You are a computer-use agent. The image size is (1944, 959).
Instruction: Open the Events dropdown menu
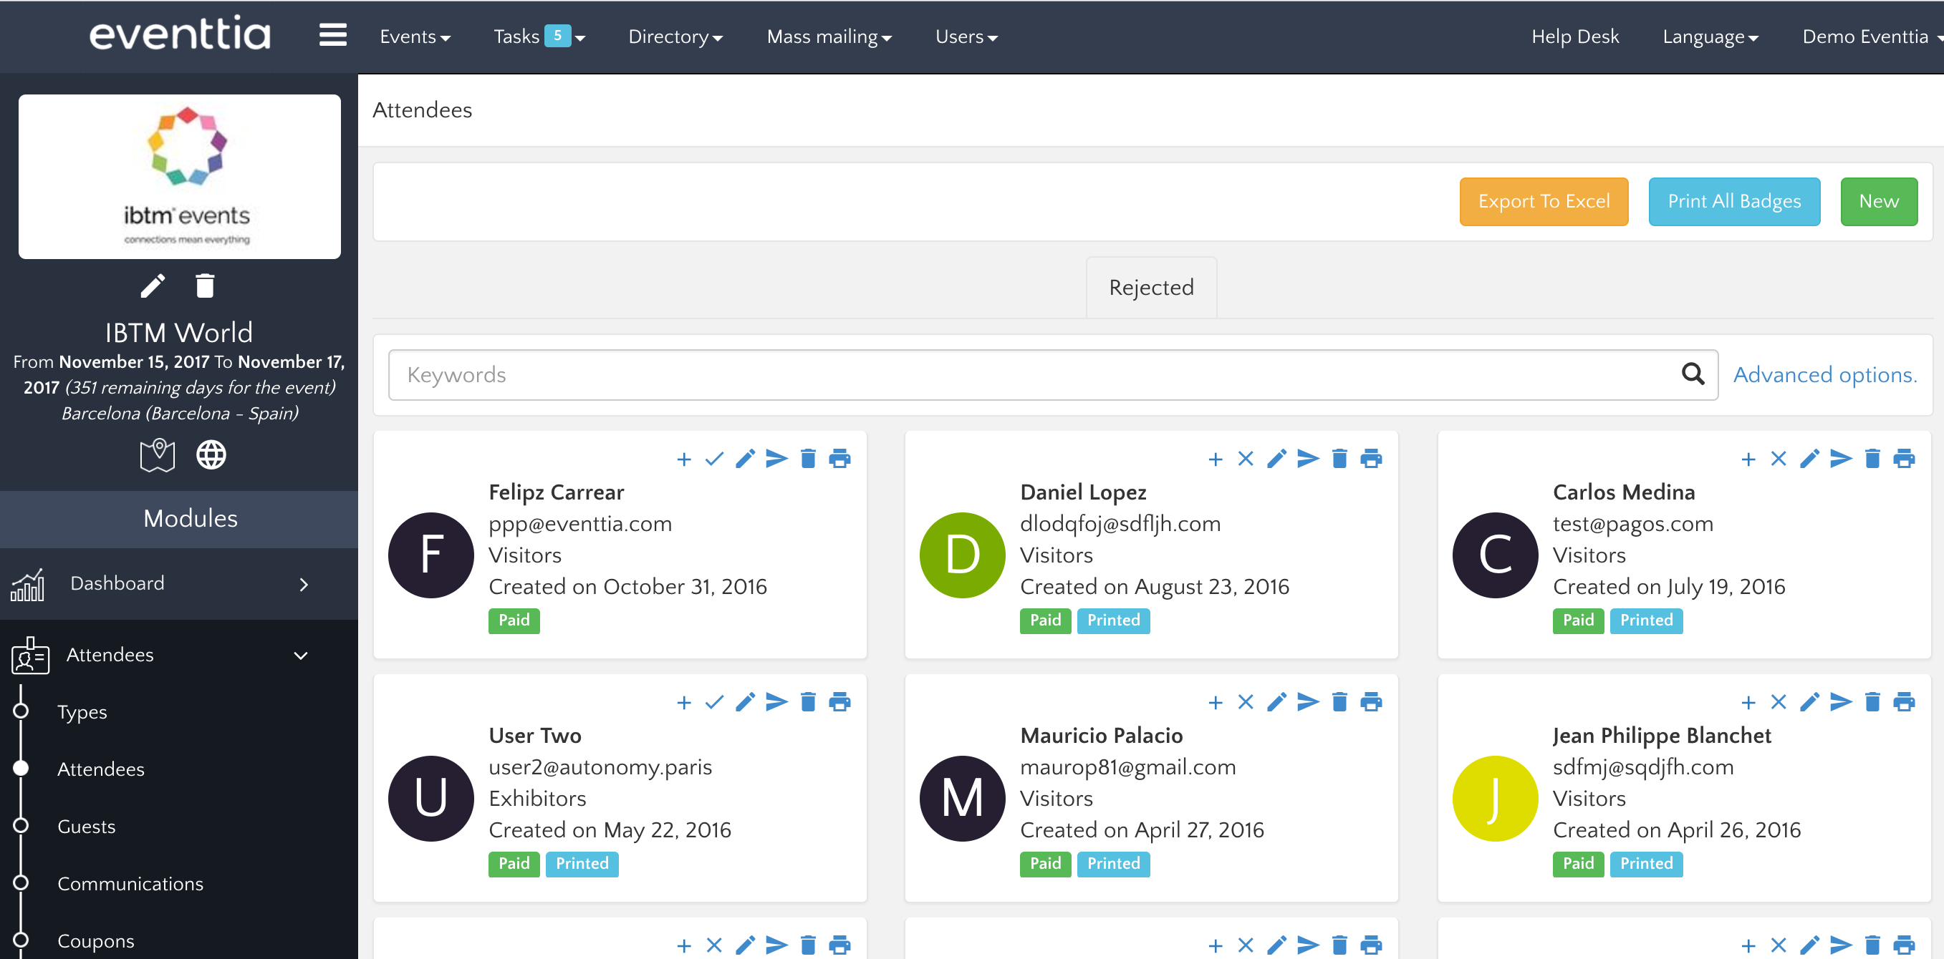click(414, 36)
